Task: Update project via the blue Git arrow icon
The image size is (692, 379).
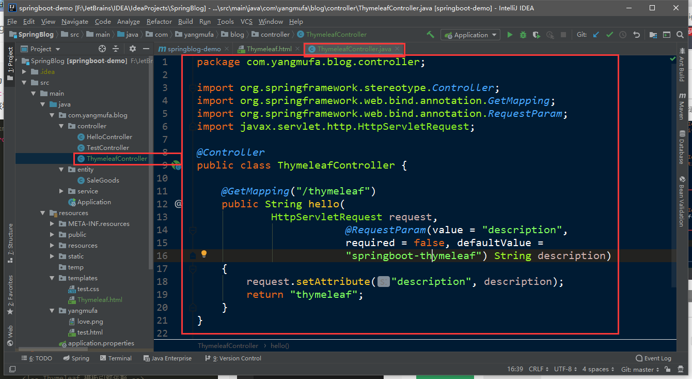Action: (596, 35)
